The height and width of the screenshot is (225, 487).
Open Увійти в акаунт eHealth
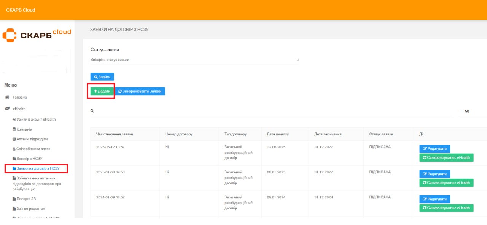click(x=34, y=119)
